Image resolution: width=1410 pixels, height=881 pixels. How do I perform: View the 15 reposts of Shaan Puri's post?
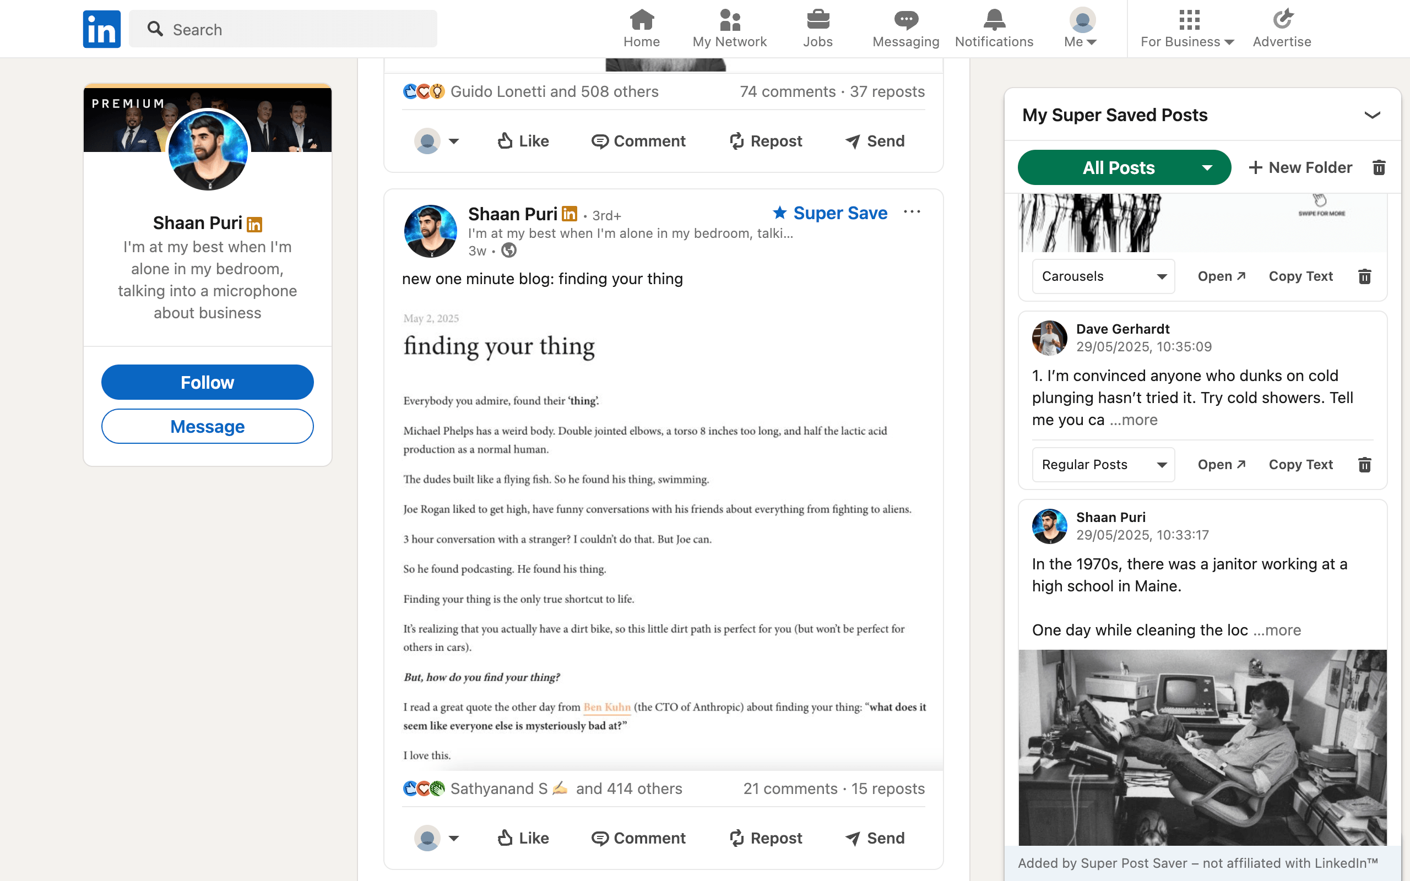point(888,788)
